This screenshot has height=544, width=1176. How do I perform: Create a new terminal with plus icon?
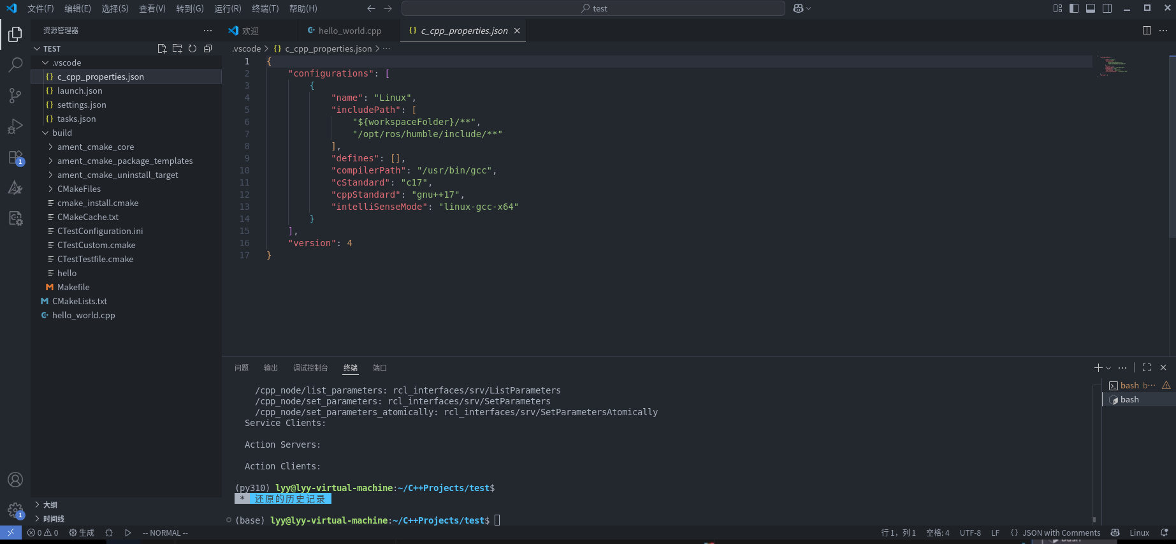pyautogui.click(x=1098, y=367)
